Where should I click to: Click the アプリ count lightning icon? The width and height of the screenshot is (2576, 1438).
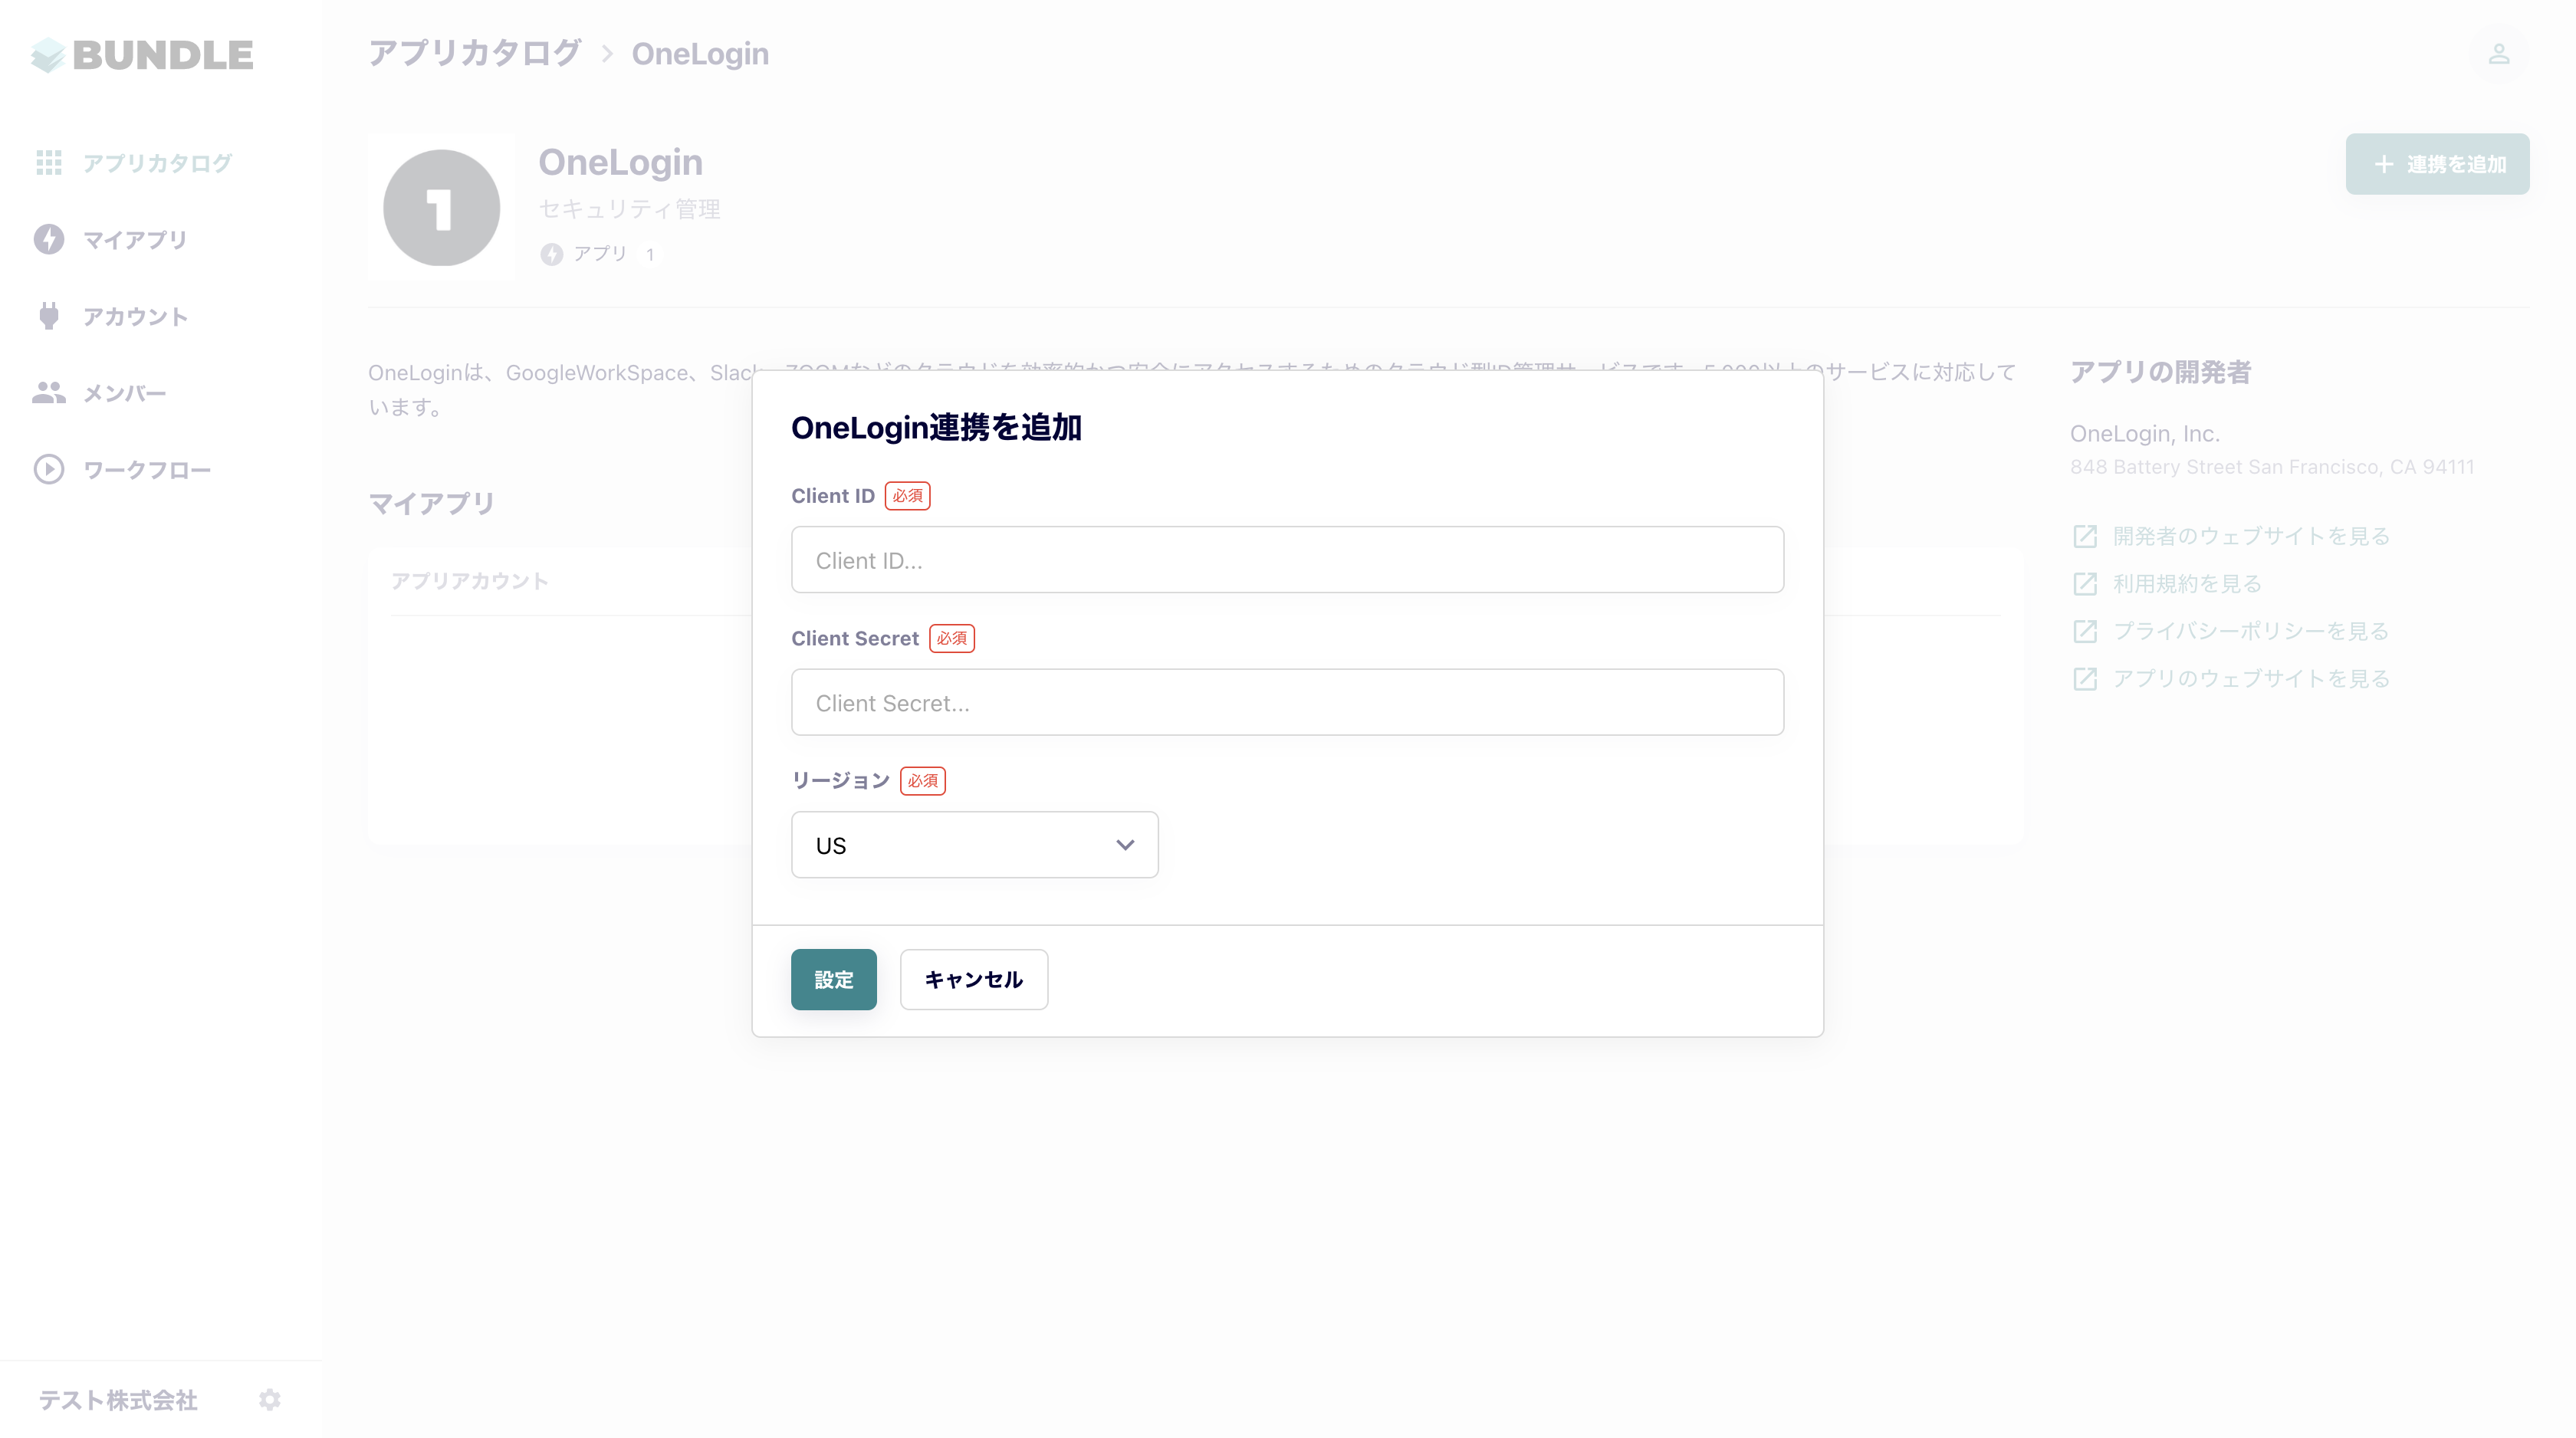[552, 254]
